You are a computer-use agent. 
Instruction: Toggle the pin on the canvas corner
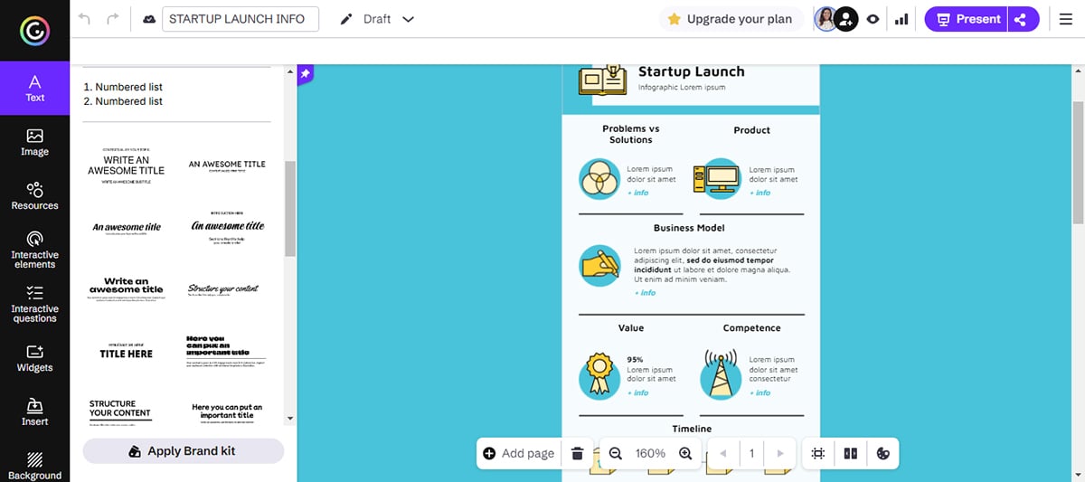306,73
